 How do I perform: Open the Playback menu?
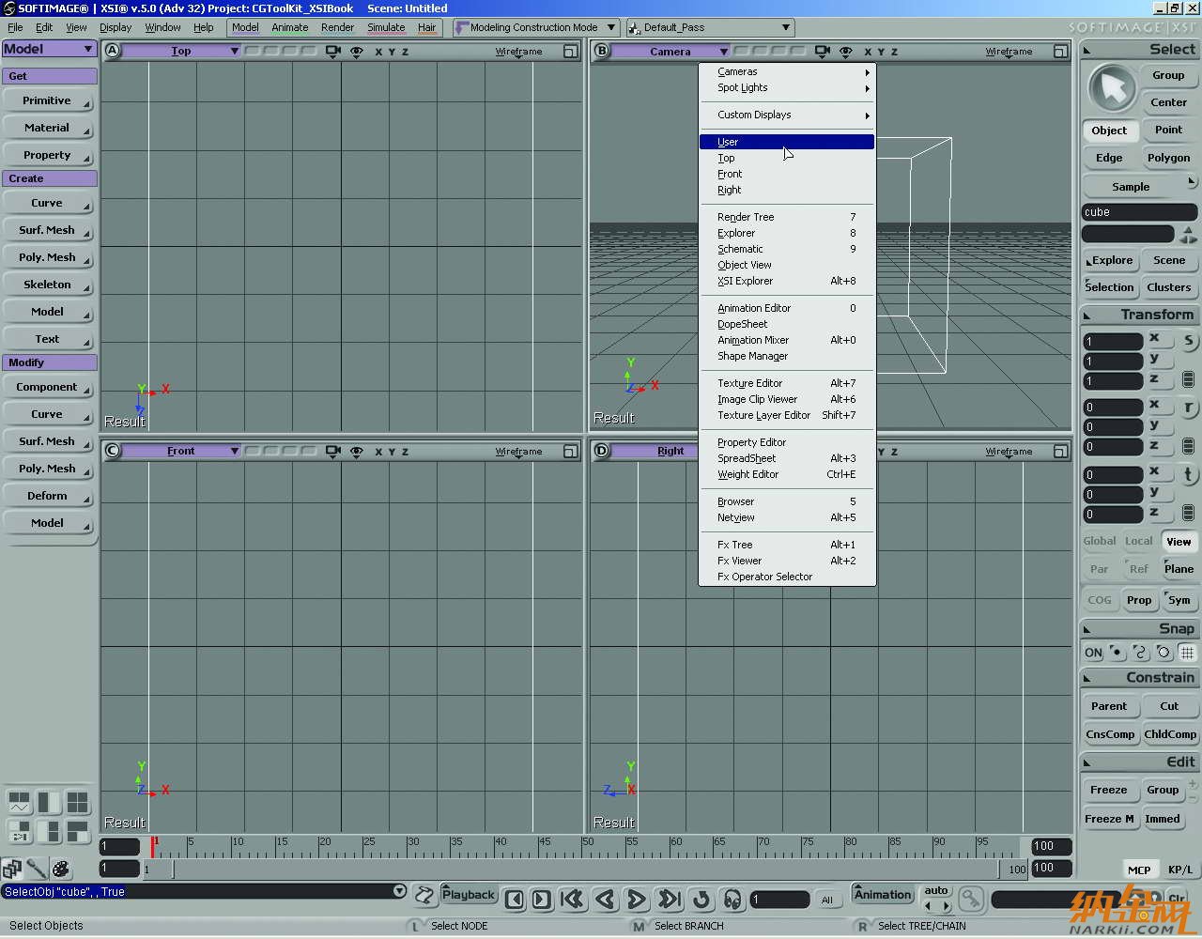[469, 895]
